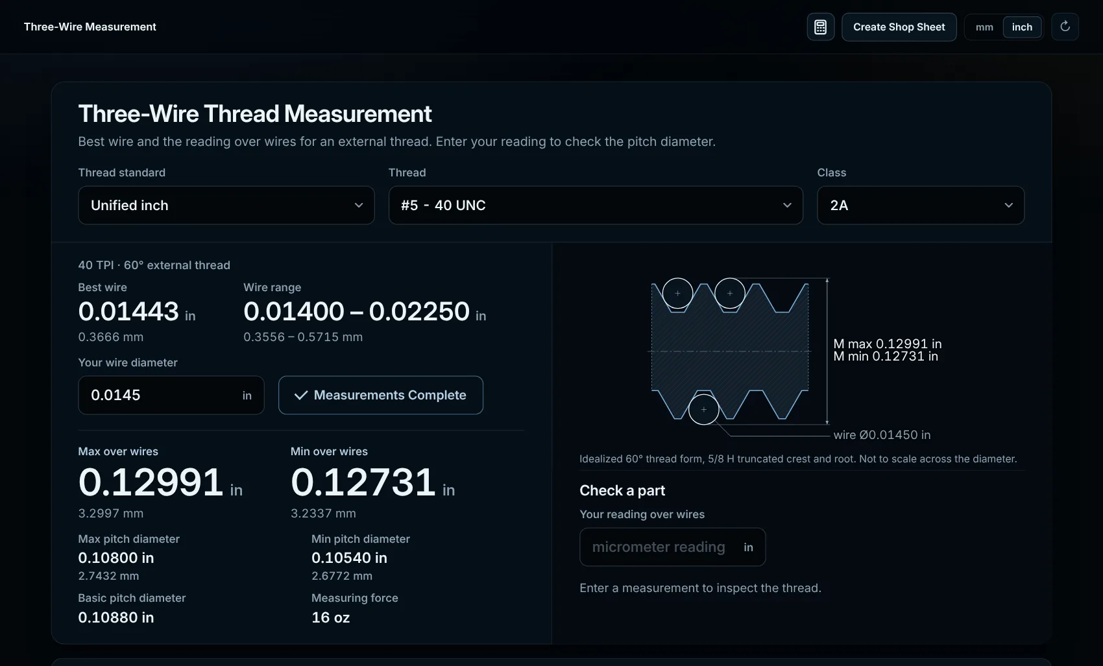This screenshot has height=666, width=1103.
Task: Click the wire Ø0.01450 in label
Action: (882, 434)
